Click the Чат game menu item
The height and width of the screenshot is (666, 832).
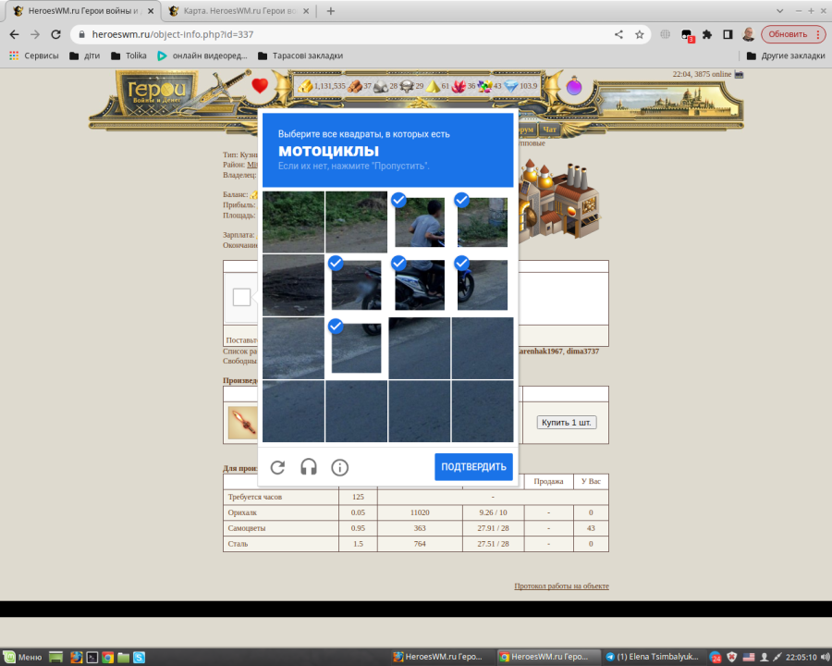(x=550, y=129)
